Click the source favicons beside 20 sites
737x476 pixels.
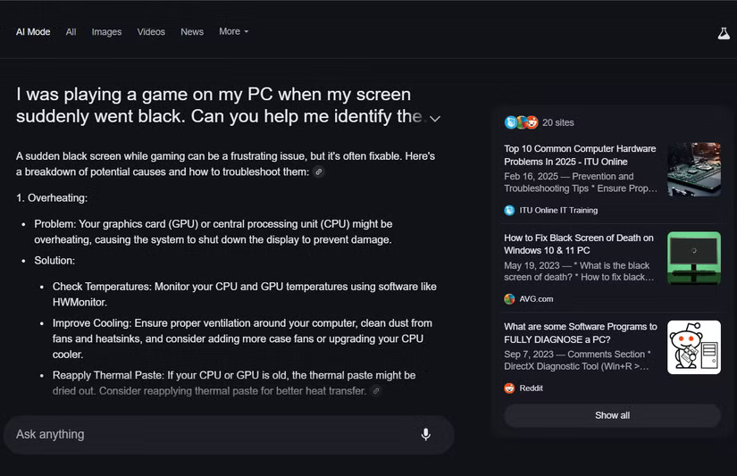pos(521,122)
